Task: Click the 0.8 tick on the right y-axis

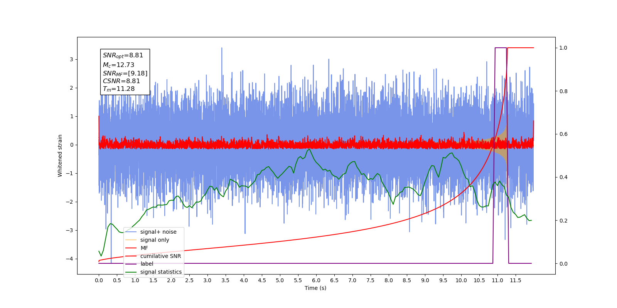Action: [563, 91]
